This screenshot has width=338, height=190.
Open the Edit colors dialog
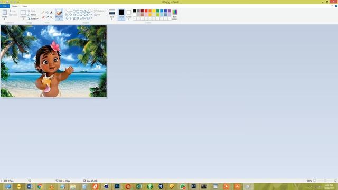pyautogui.click(x=175, y=15)
